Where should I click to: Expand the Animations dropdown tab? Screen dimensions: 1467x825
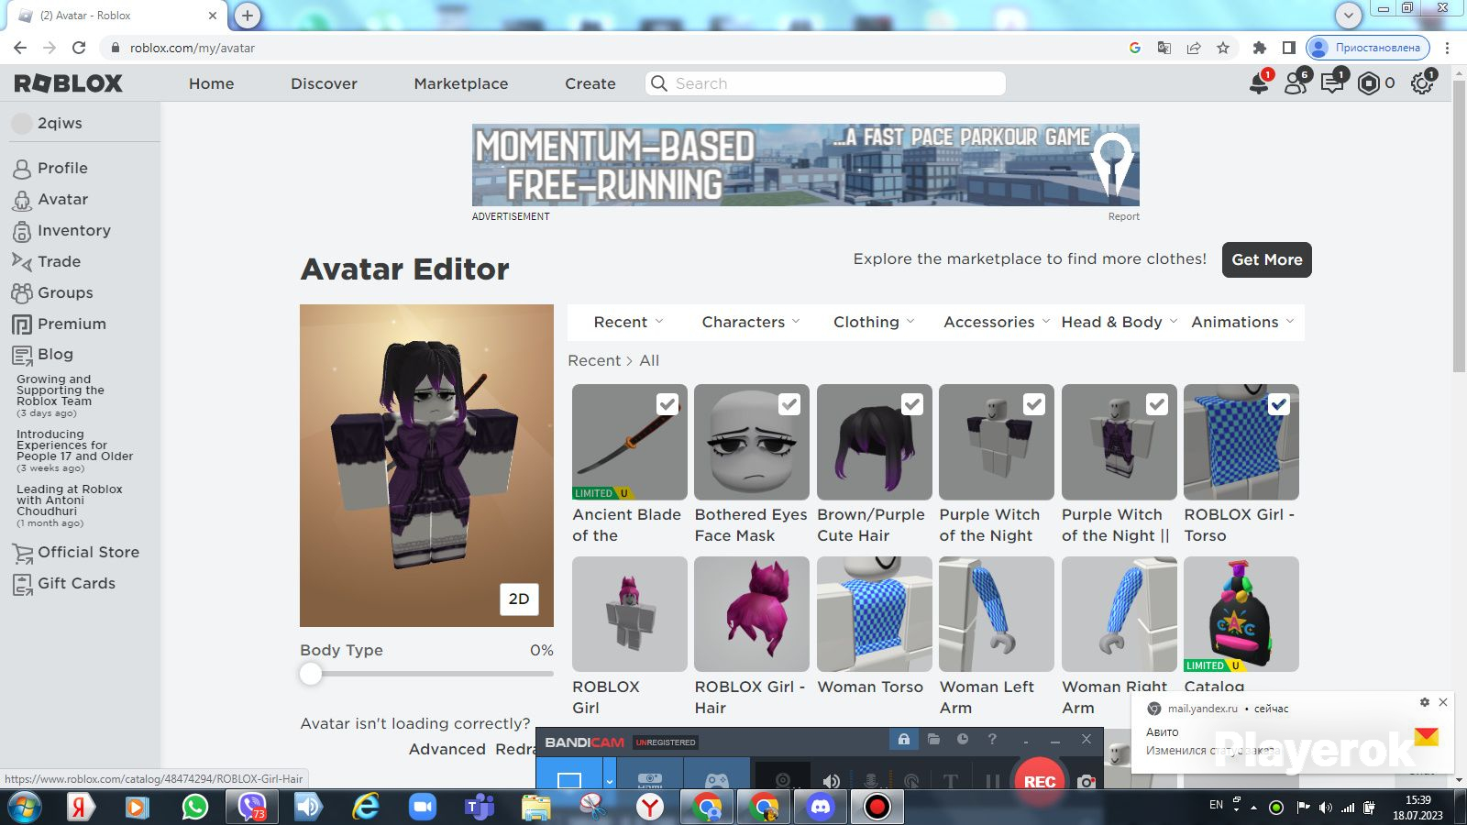(x=1242, y=322)
